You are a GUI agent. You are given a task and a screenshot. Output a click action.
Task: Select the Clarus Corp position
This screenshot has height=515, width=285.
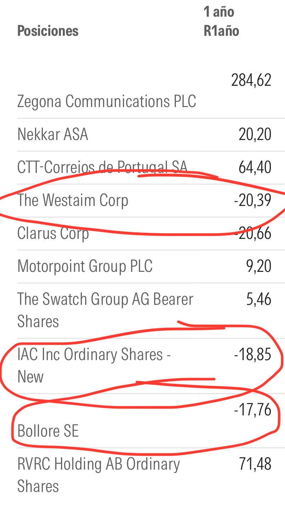click(x=53, y=233)
